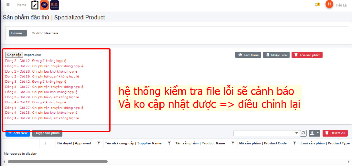Open the download export dropdown

pos(314,133)
